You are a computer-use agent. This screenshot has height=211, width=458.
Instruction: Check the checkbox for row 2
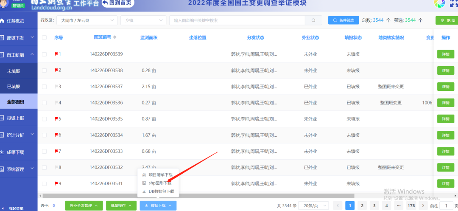[45, 70]
